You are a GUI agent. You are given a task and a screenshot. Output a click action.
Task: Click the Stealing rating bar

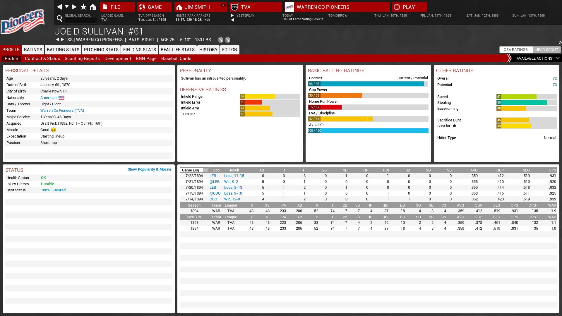pos(526,103)
